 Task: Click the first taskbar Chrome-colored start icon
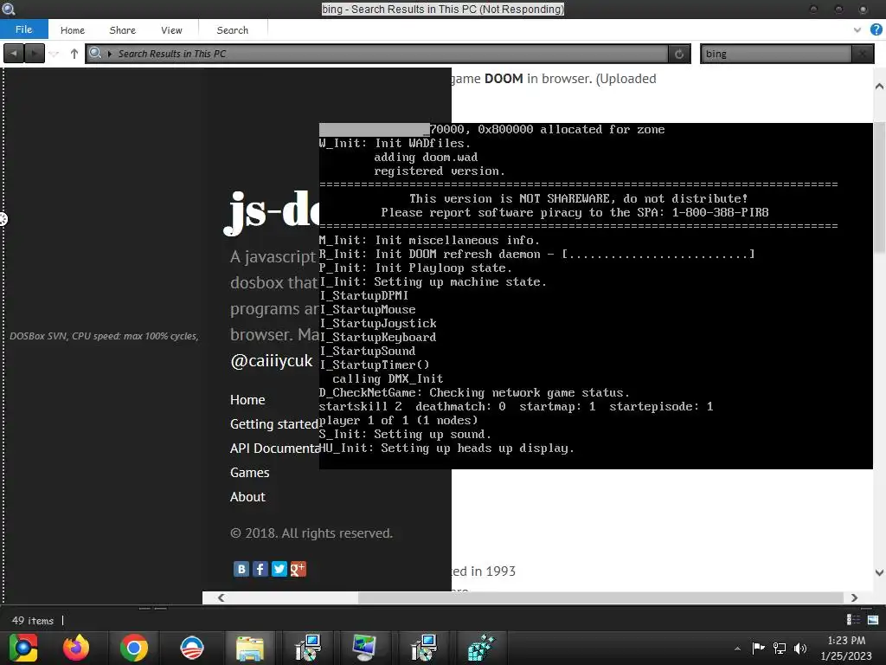(23, 648)
